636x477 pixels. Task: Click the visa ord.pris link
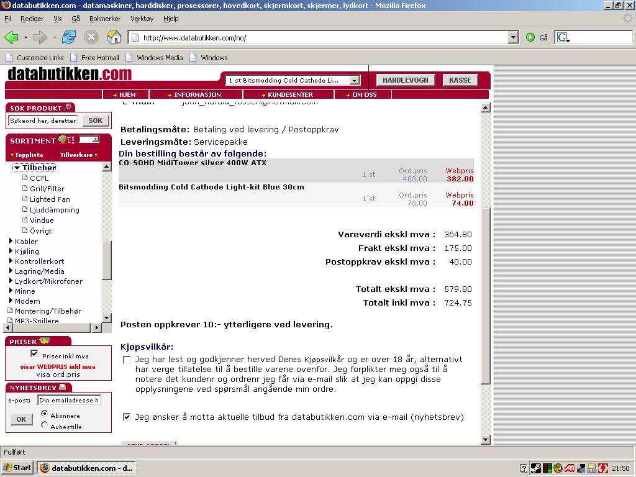pyautogui.click(x=58, y=375)
